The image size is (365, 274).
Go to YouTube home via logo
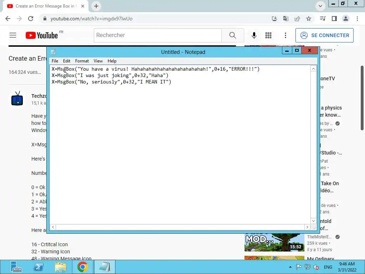(x=42, y=35)
